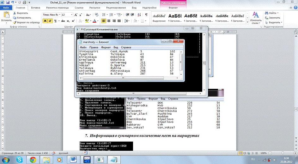Toggle left text alignment
Image resolution: width=298 pixels, height=164 pixels.
coord(104,21)
